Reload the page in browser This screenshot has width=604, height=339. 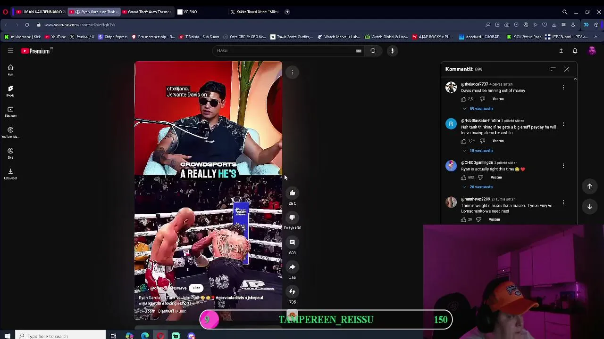pos(27,25)
